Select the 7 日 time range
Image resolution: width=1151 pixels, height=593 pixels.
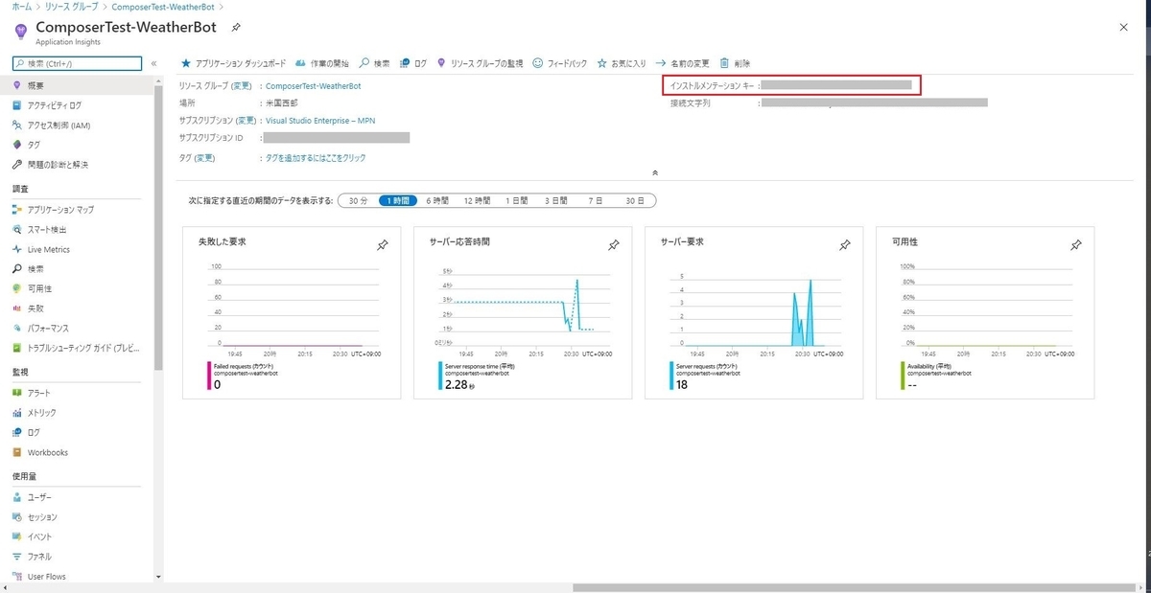pyautogui.click(x=596, y=201)
